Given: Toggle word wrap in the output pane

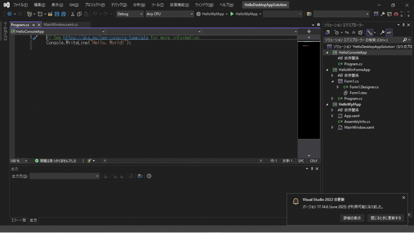Looking at the screenshot, I should [140, 176].
